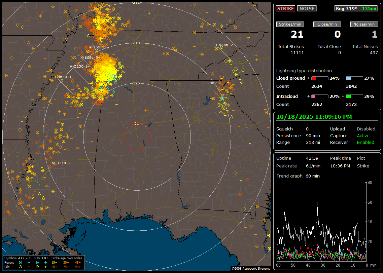The image size is (383, 273).
Task: Click the green Capture Active status
Action: coord(363,136)
